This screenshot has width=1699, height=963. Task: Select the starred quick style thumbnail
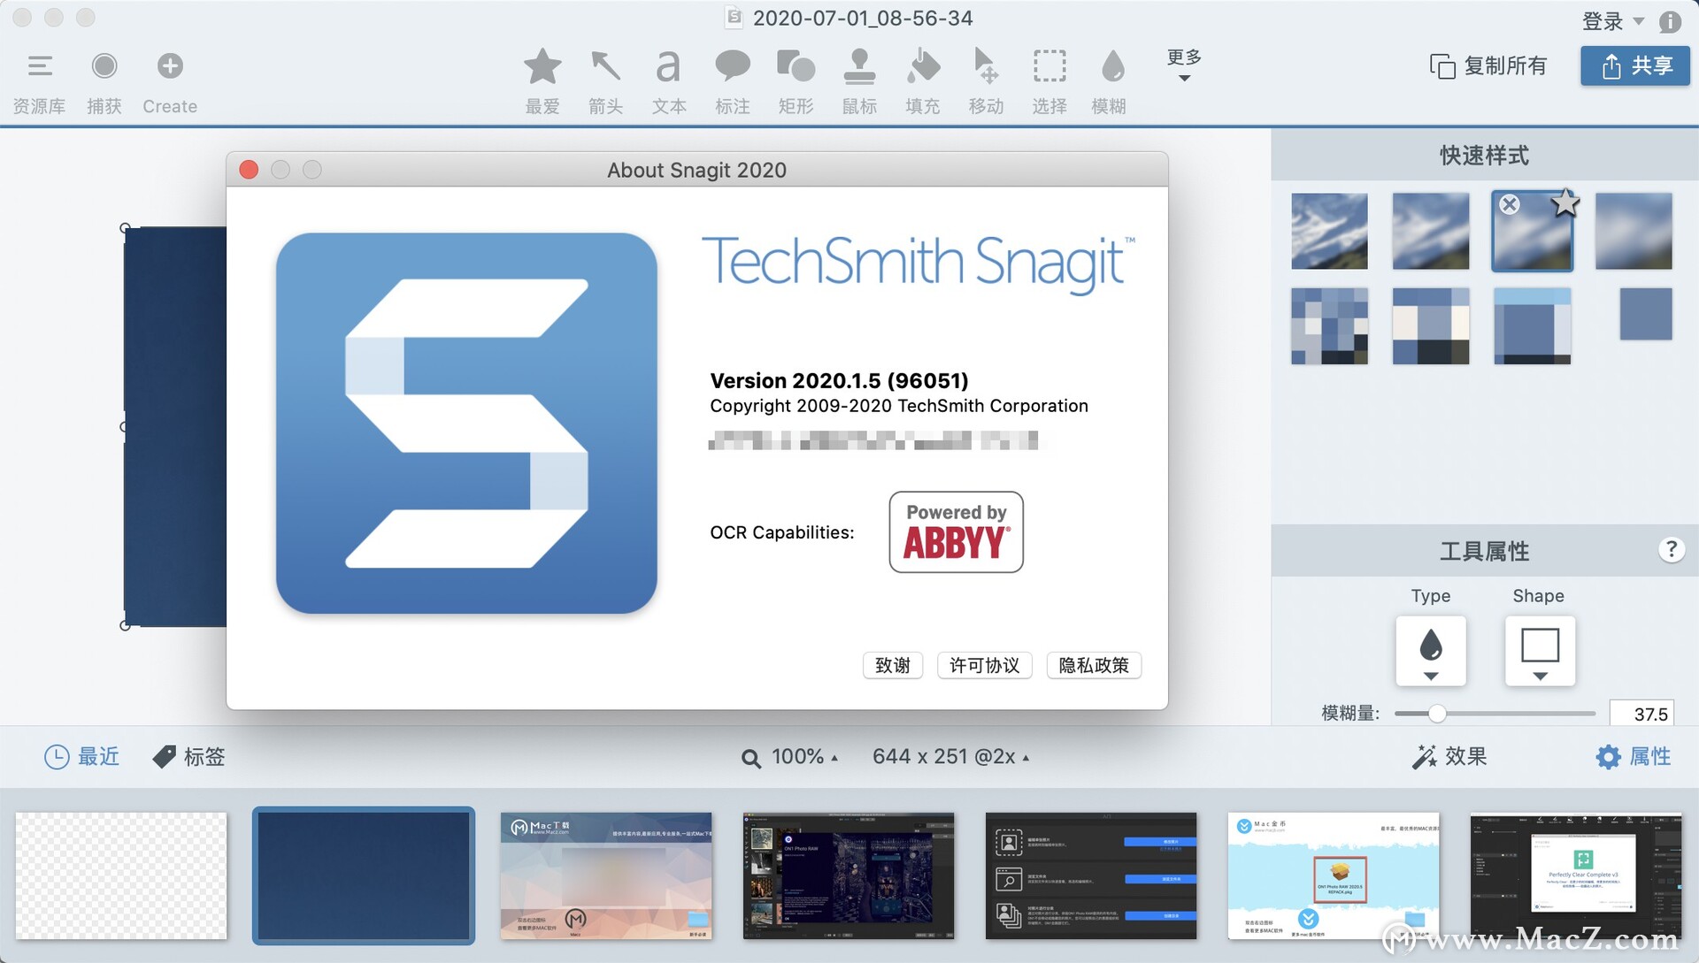click(x=1532, y=230)
